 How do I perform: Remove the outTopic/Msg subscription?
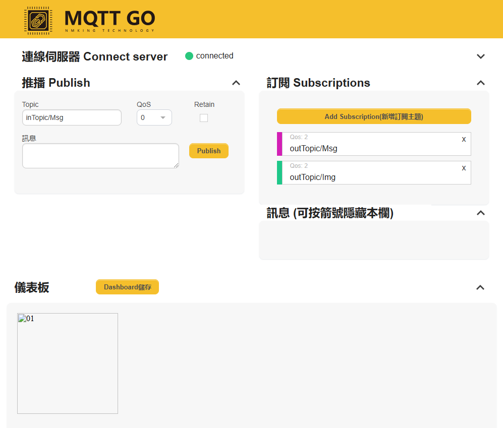click(464, 139)
